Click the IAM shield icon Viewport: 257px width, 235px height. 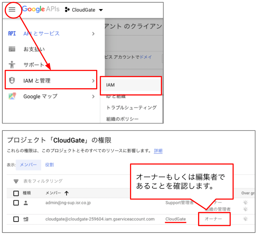point(12,80)
